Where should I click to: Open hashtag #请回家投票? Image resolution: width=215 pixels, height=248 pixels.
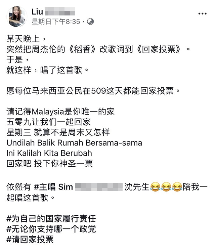tap(30, 239)
